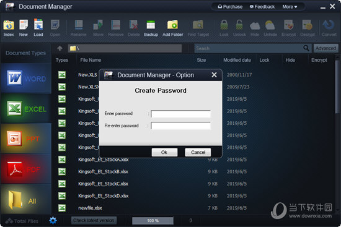Go up one folder level arrow
341x227 pixels.
click(60, 48)
